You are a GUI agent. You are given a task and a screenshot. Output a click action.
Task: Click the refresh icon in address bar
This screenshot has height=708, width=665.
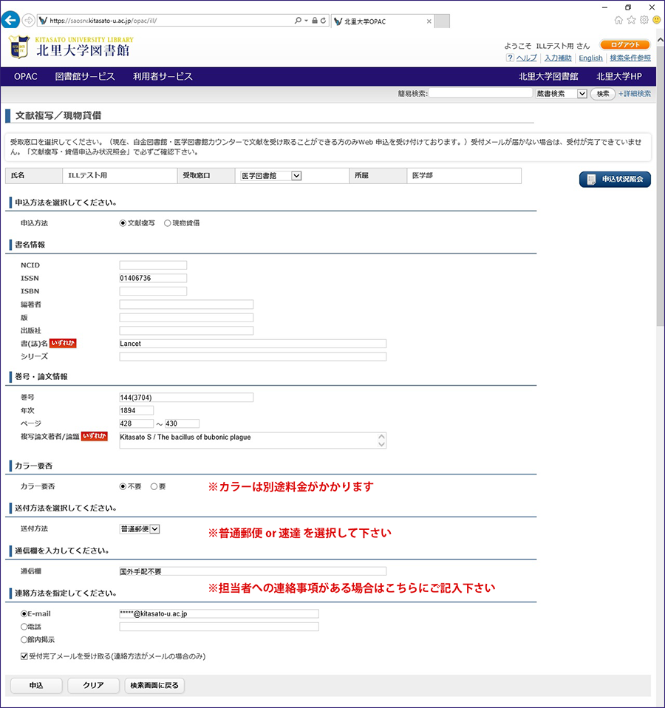[x=324, y=21]
